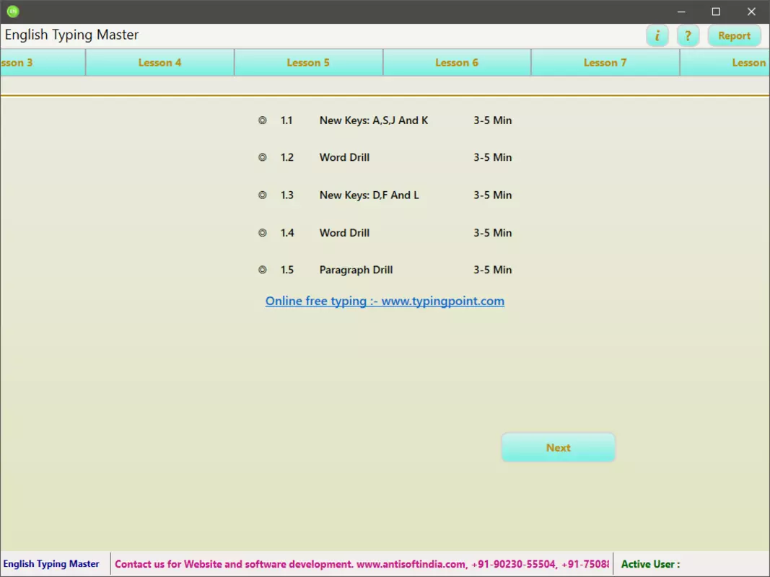Screen dimensions: 770x577
Task: Open the Lesson 6 tab
Action: (x=457, y=62)
